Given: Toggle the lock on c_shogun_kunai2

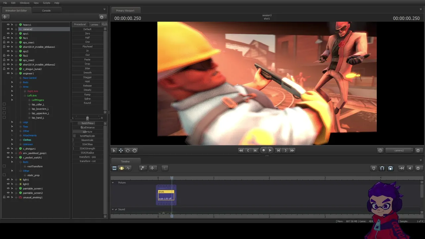Looking at the screenshot, I should click(4, 69).
